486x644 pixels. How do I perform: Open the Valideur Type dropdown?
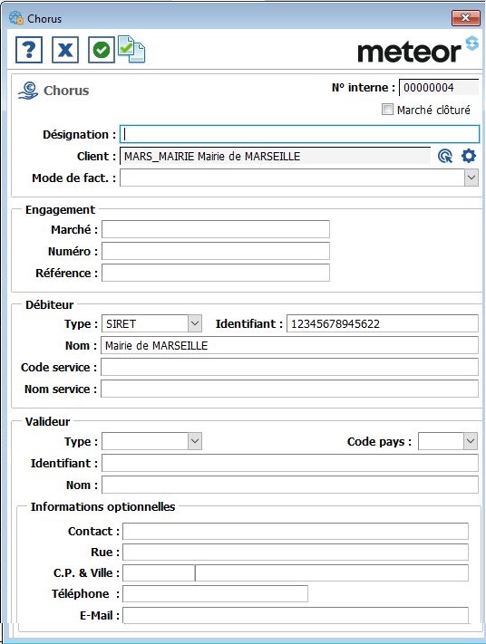pos(195,441)
